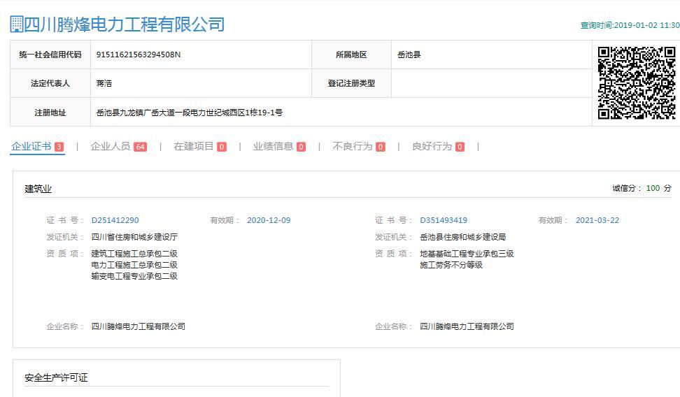680x397 pixels.
Task: Click the building icon beside company title
Action: [16, 24]
